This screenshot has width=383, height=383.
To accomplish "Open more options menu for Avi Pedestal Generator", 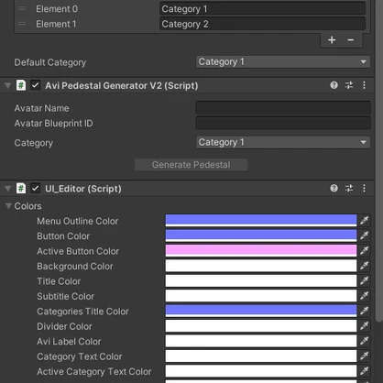I will click(364, 85).
